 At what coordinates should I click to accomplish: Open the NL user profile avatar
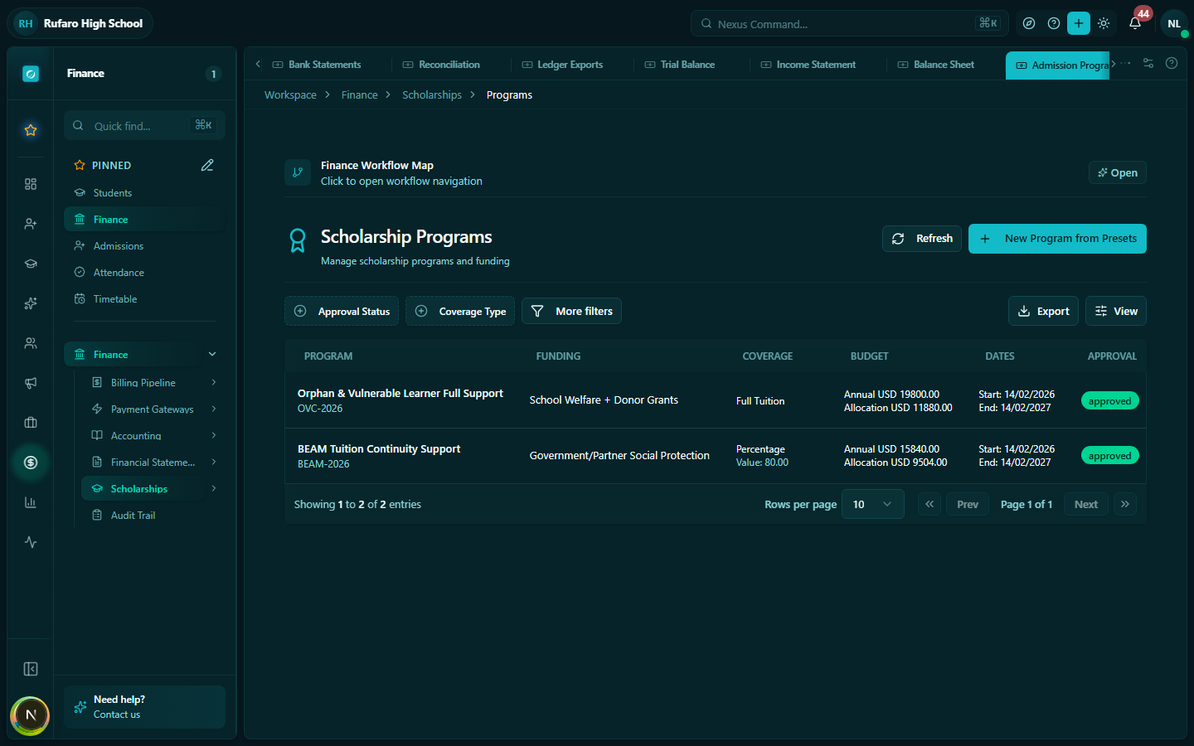[x=1174, y=23]
